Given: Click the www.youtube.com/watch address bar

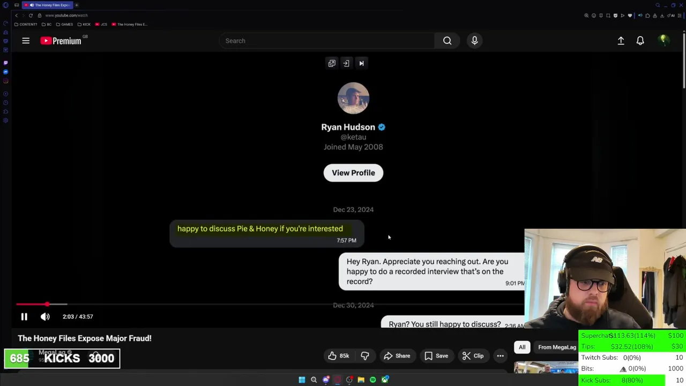Looking at the screenshot, I should pos(66,16).
